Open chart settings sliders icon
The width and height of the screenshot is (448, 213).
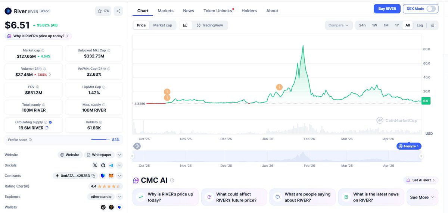tap(432, 25)
